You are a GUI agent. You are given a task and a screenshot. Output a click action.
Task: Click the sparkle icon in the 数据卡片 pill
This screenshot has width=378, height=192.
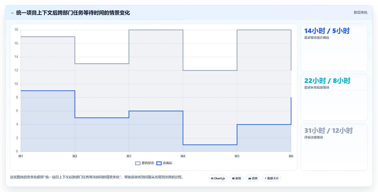[266, 178]
